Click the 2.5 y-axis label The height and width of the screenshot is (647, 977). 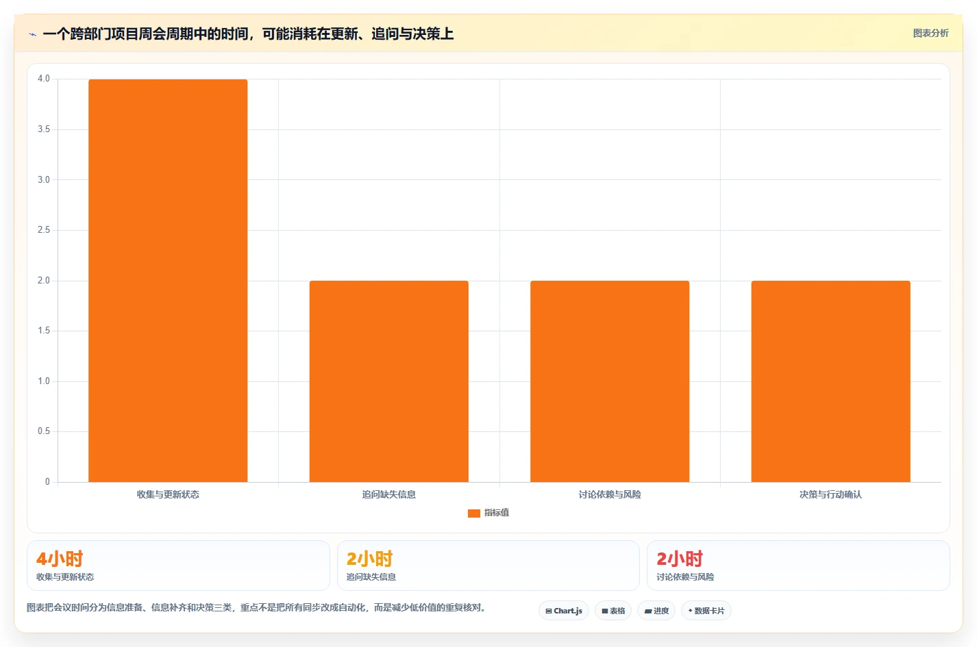click(44, 230)
